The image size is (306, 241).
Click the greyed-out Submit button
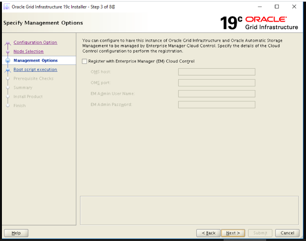pos(260,233)
